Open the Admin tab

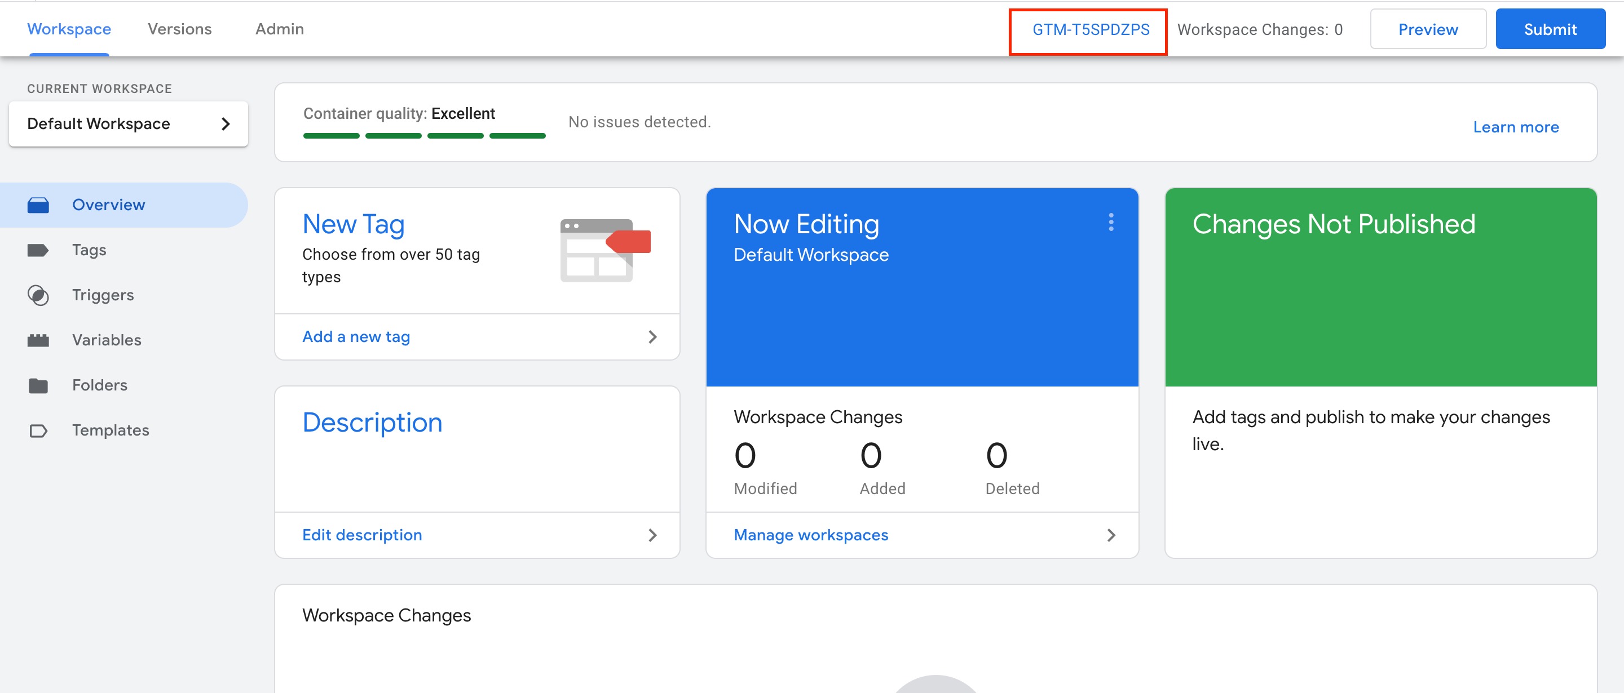[279, 29]
